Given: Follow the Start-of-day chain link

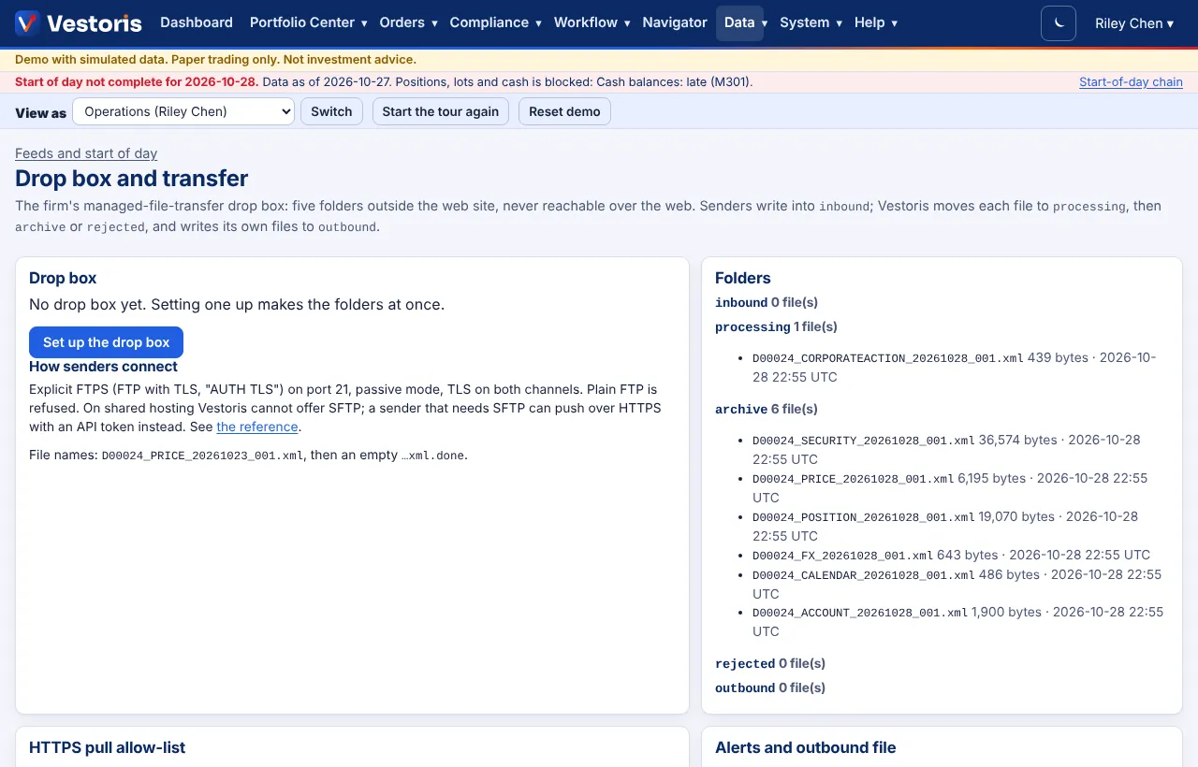Looking at the screenshot, I should [1131, 82].
